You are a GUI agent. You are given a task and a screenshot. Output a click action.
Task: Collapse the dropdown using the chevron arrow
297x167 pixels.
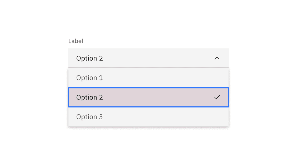(217, 58)
